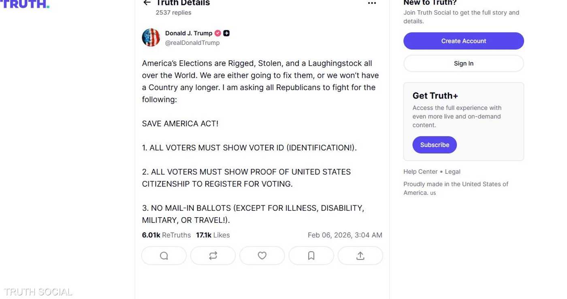Open the Donald J. Trump display name link
This screenshot has width=567, height=299.
(189, 33)
